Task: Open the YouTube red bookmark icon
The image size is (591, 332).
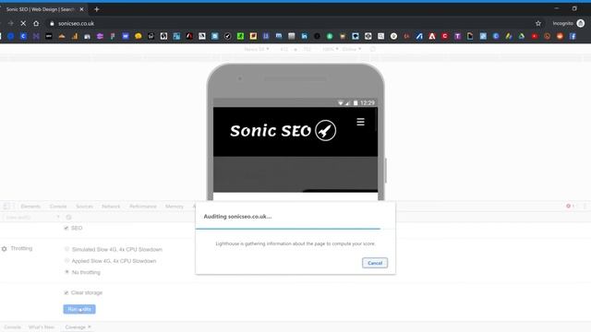Action: (535, 36)
